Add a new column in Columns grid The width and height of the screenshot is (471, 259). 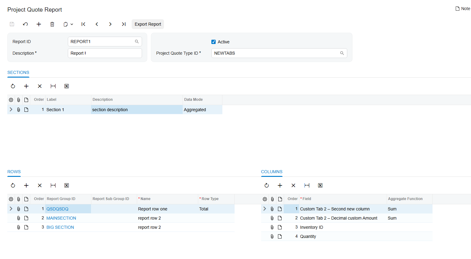(x=280, y=185)
